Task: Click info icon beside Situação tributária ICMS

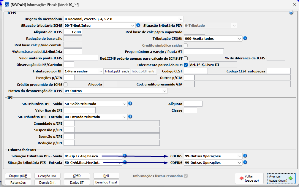Action: [x=138, y=25]
